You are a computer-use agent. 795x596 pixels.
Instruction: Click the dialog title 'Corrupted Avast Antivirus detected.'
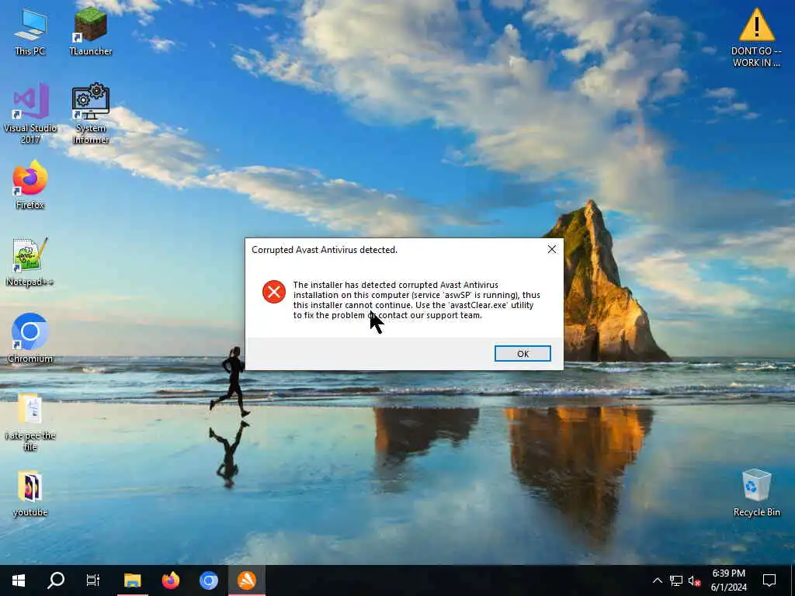[325, 250]
